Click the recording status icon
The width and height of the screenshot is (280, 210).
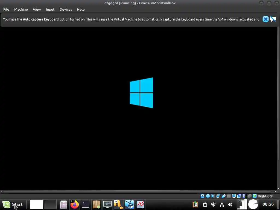tap(239, 196)
